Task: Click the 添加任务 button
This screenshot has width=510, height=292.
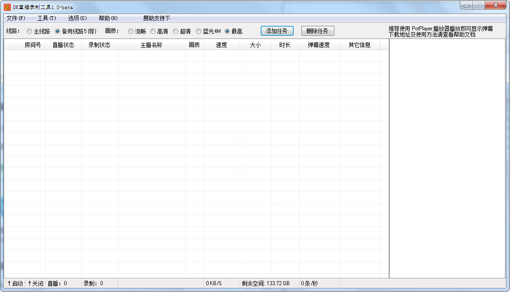Action: coord(277,31)
